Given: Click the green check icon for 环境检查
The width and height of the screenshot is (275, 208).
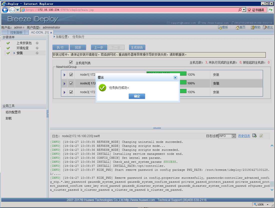Looking at the screenshot, I should pos(8,48).
